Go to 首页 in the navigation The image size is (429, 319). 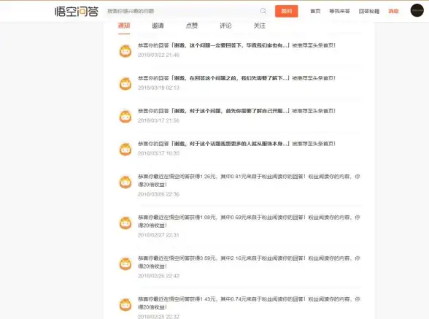[x=315, y=11]
